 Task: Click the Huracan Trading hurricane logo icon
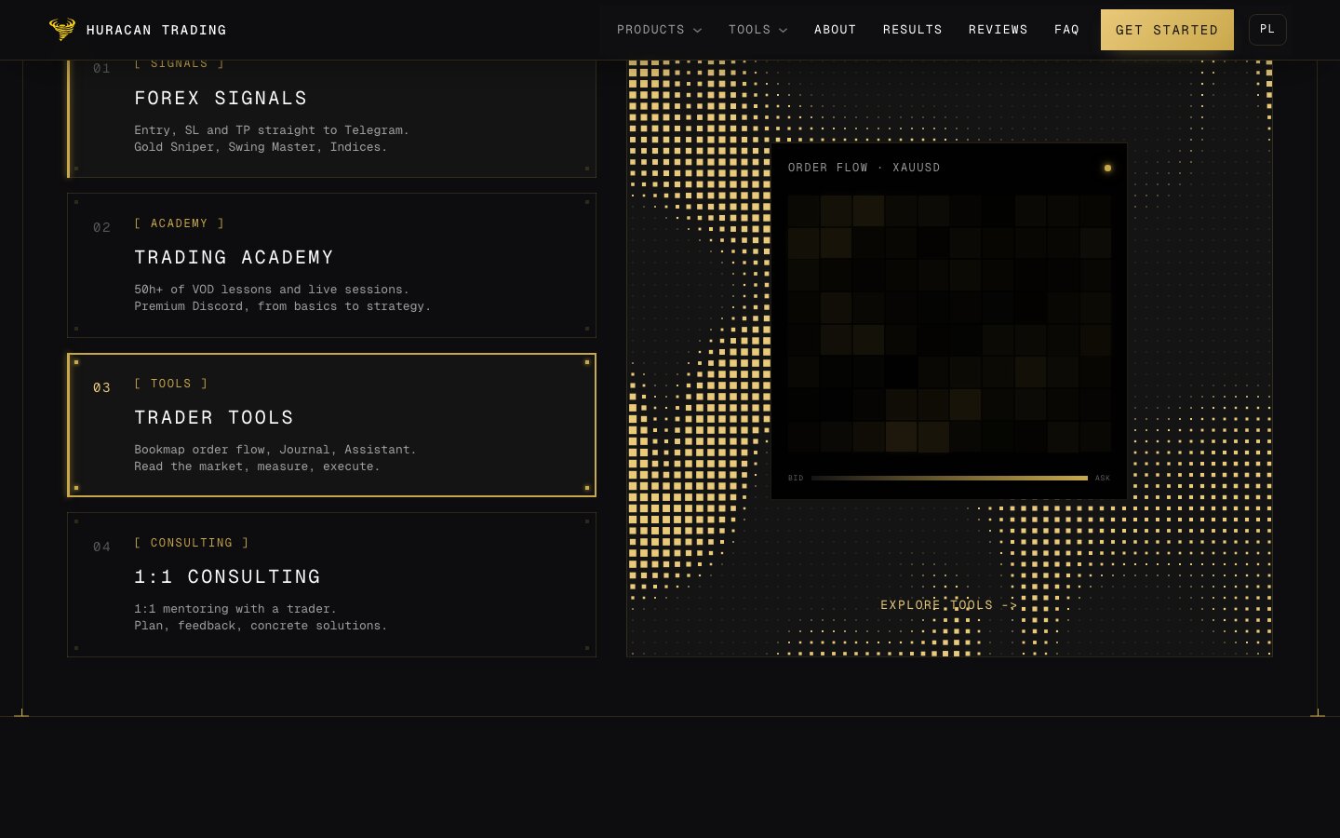click(x=62, y=30)
